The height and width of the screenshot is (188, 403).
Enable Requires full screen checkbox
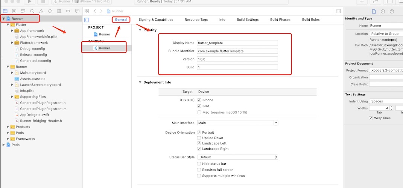[x=199, y=170]
